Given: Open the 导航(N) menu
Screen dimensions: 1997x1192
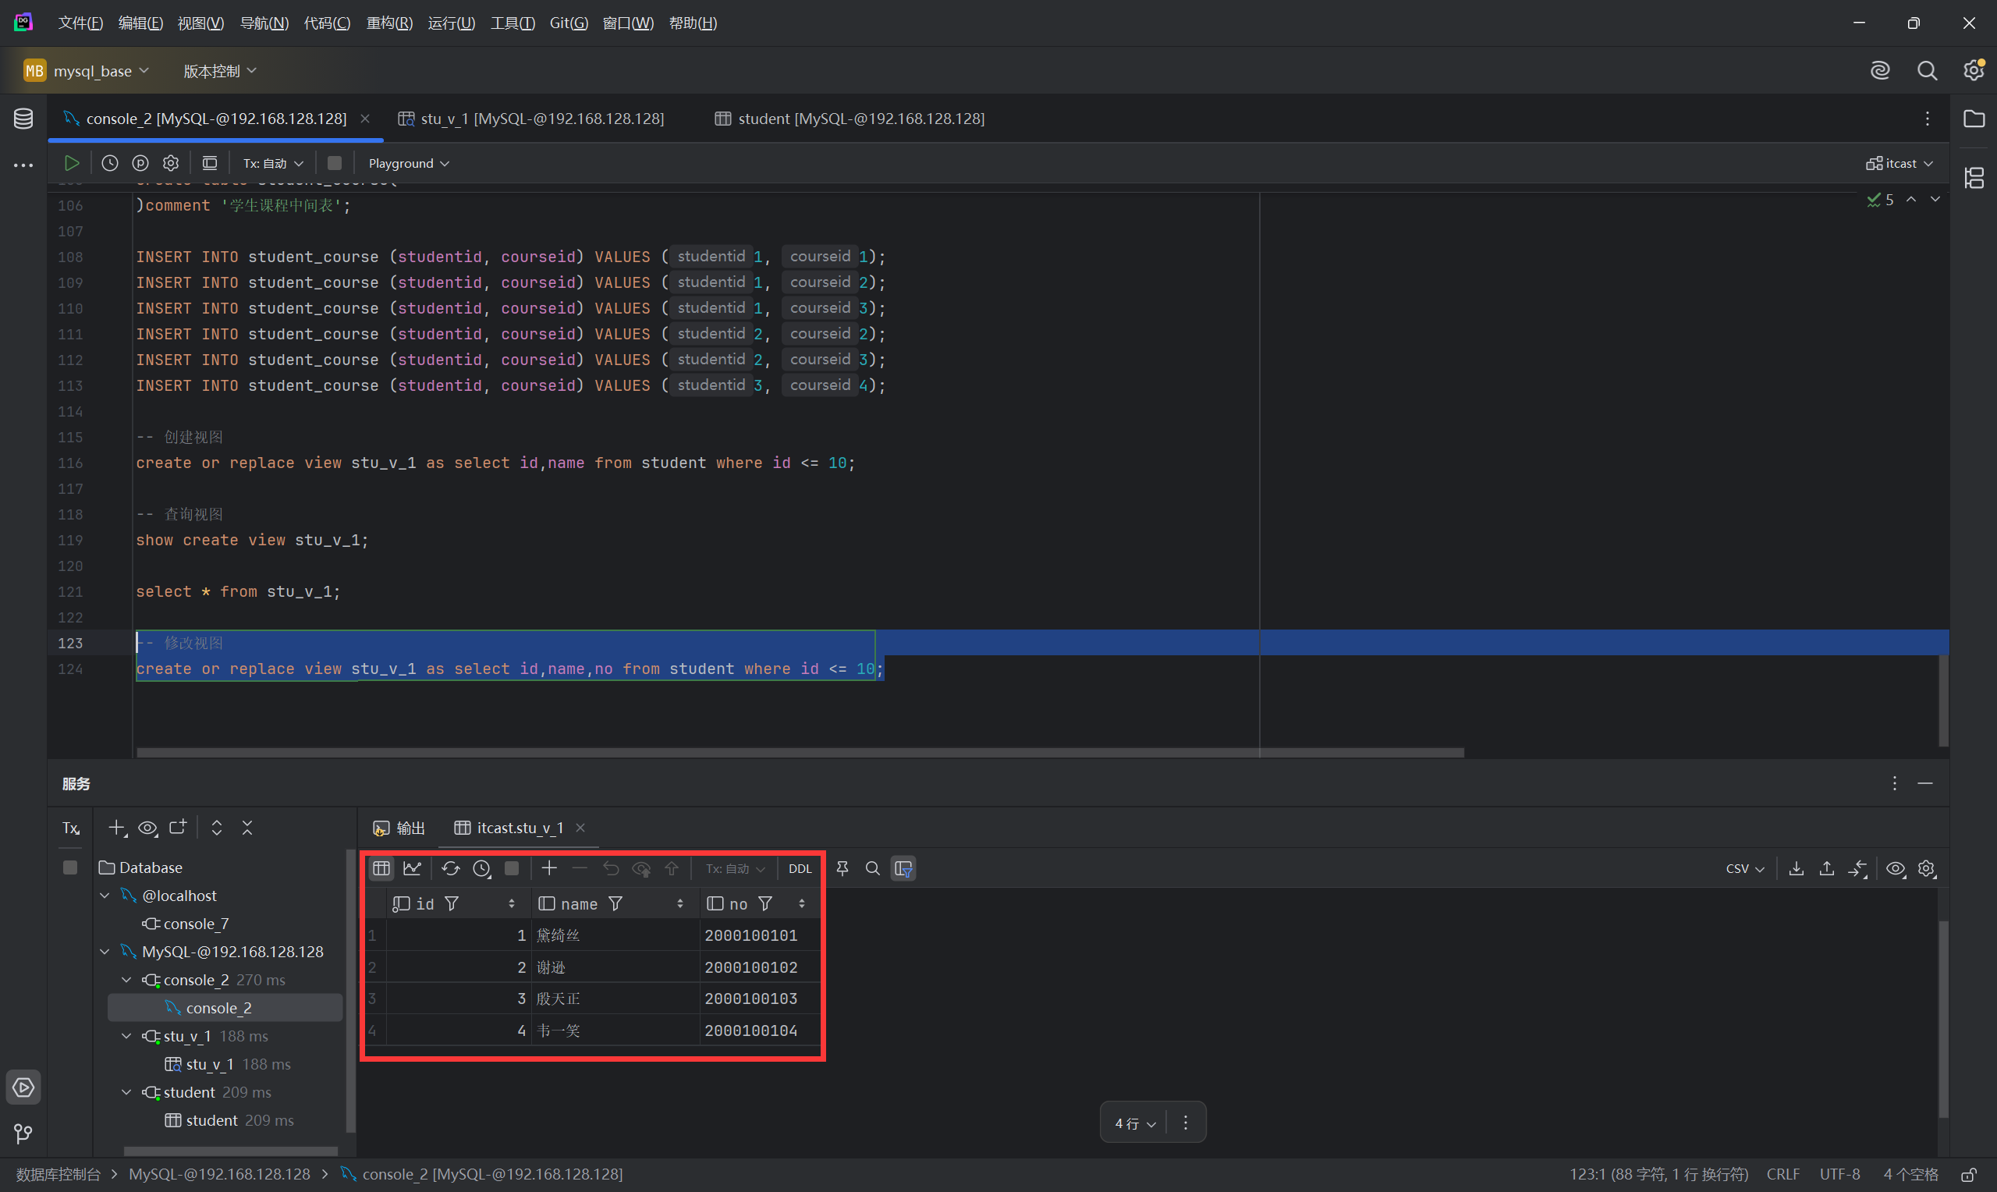Looking at the screenshot, I should tap(264, 23).
